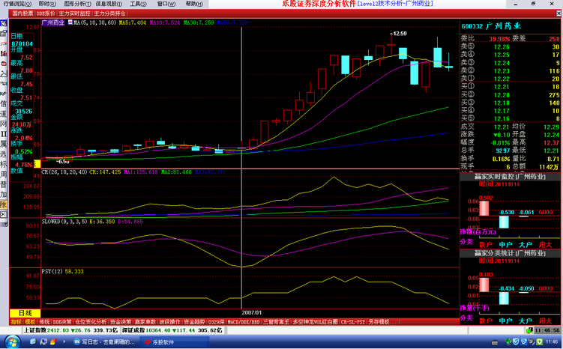Select the 三窗背离王 template tab

tap(276, 322)
